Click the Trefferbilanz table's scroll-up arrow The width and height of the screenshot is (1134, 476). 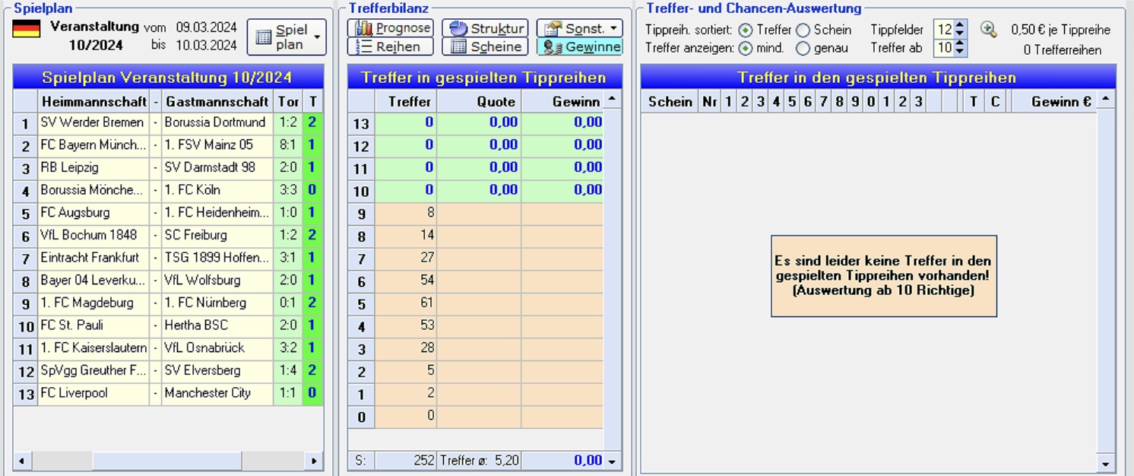tap(612, 100)
